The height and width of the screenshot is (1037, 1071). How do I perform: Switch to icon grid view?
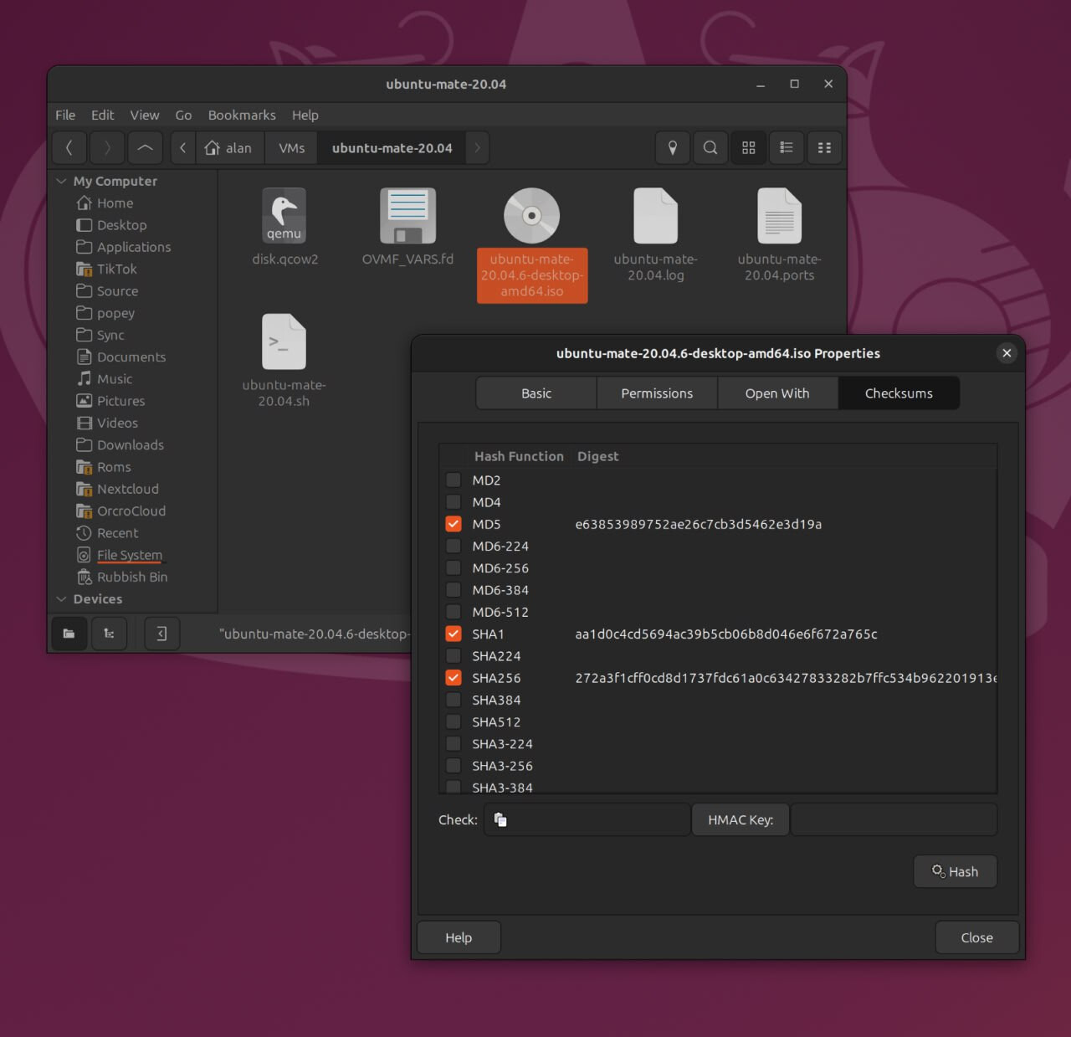coord(748,148)
